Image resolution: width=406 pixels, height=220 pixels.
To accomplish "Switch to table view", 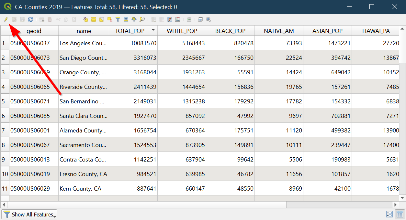I will pos(400,215).
